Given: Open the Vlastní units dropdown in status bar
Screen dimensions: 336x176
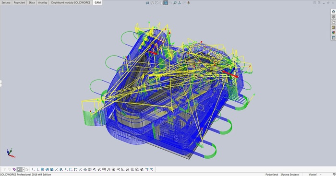Looking at the screenshot, I should (314, 175).
